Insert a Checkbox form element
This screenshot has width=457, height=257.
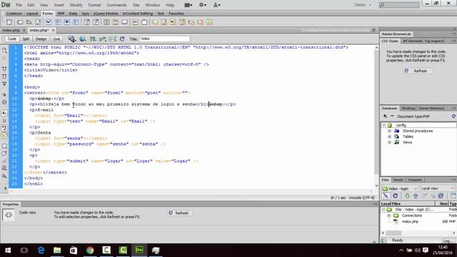point(49,22)
